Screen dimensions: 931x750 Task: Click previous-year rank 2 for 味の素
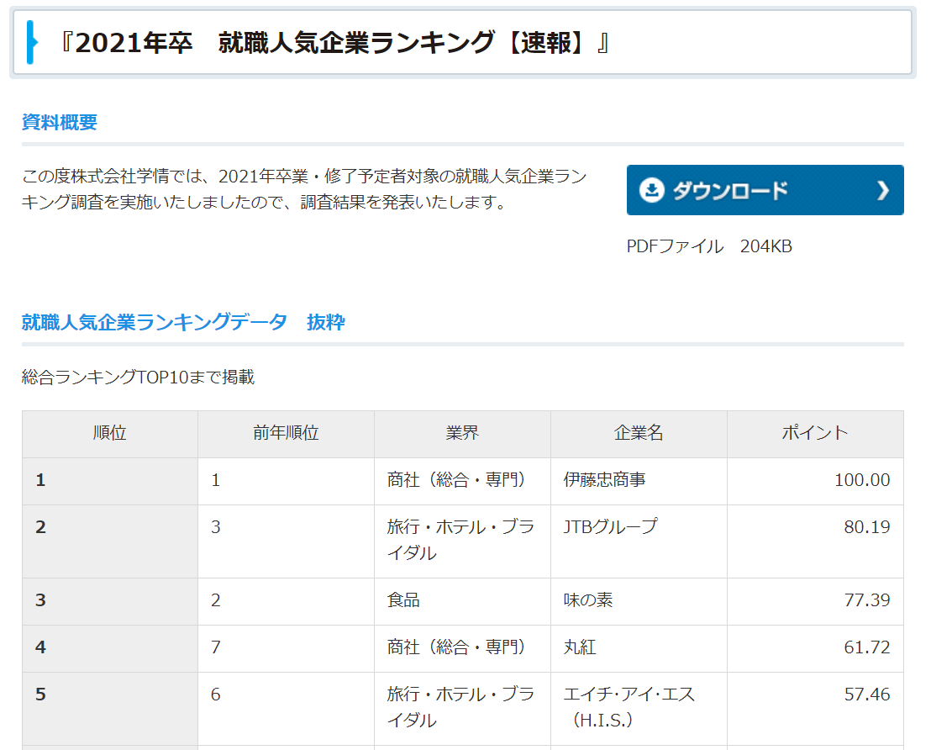pos(287,601)
